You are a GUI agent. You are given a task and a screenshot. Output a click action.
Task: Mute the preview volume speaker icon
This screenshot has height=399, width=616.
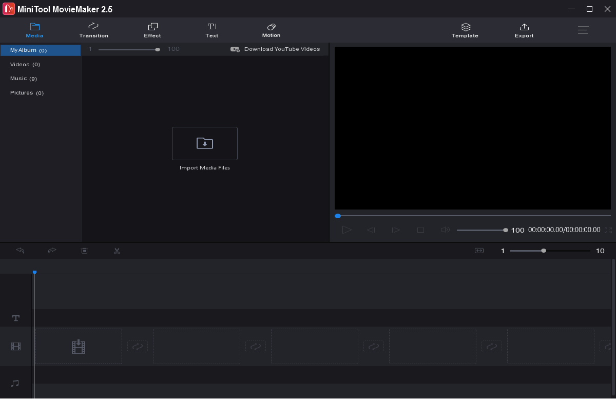point(445,230)
